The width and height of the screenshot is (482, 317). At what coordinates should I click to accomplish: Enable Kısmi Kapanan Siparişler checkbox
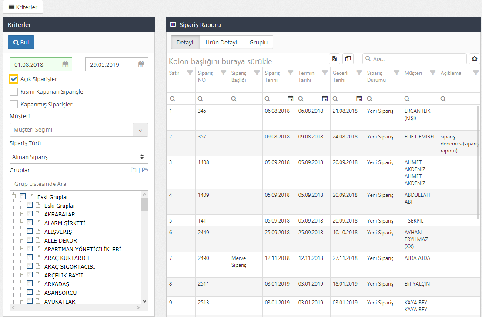click(13, 92)
